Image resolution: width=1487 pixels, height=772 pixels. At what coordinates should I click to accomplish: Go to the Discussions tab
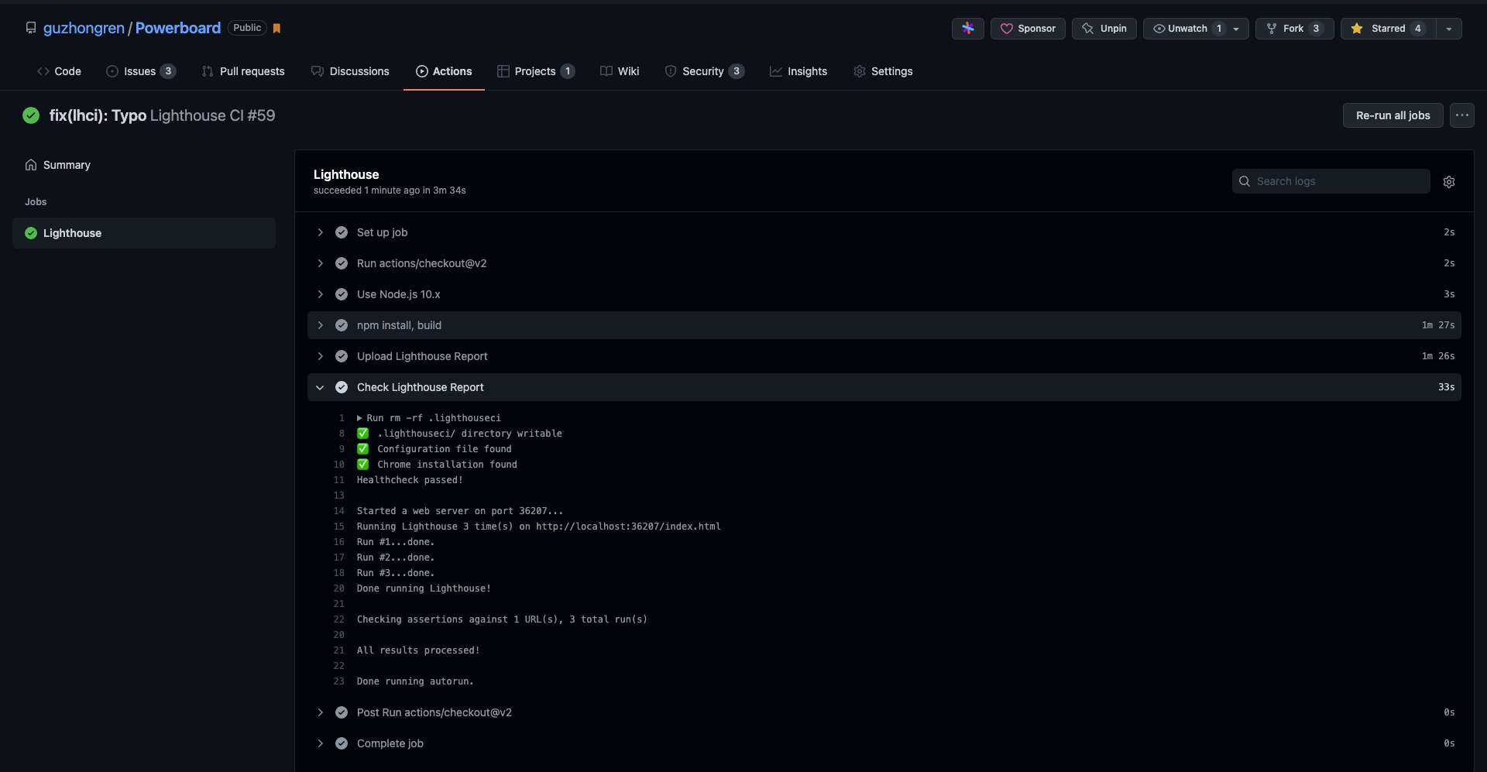[x=350, y=71]
